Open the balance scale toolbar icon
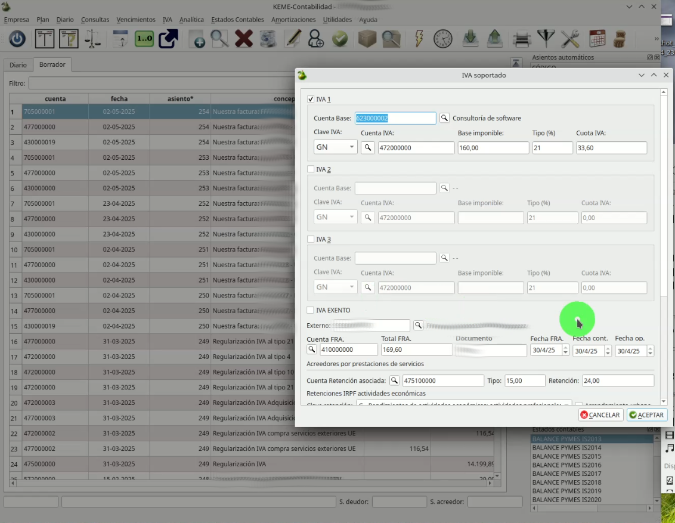Screen dimensions: 675x523 [x=92, y=39]
